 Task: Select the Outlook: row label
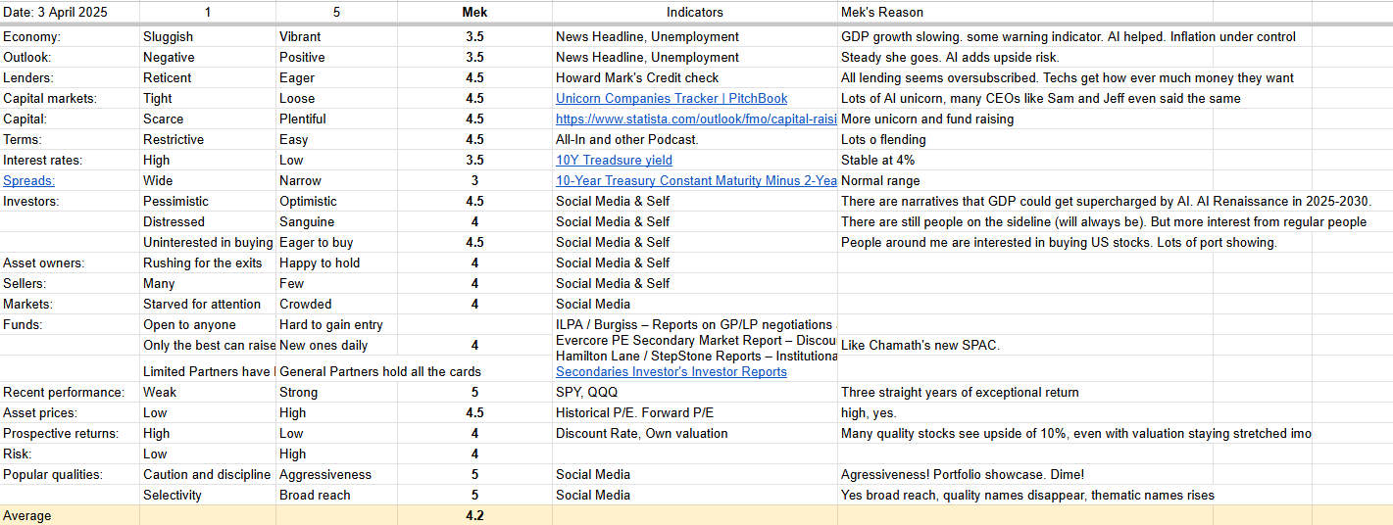(70, 57)
